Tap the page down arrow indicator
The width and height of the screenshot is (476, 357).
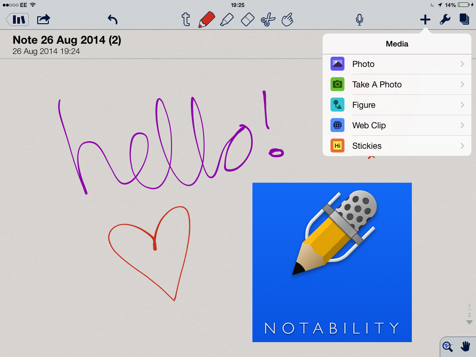tap(469, 323)
